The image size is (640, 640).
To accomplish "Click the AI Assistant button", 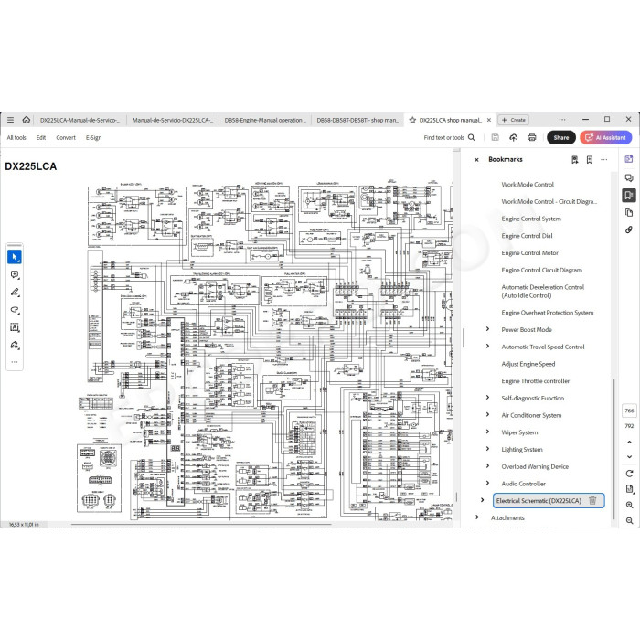I will (606, 138).
